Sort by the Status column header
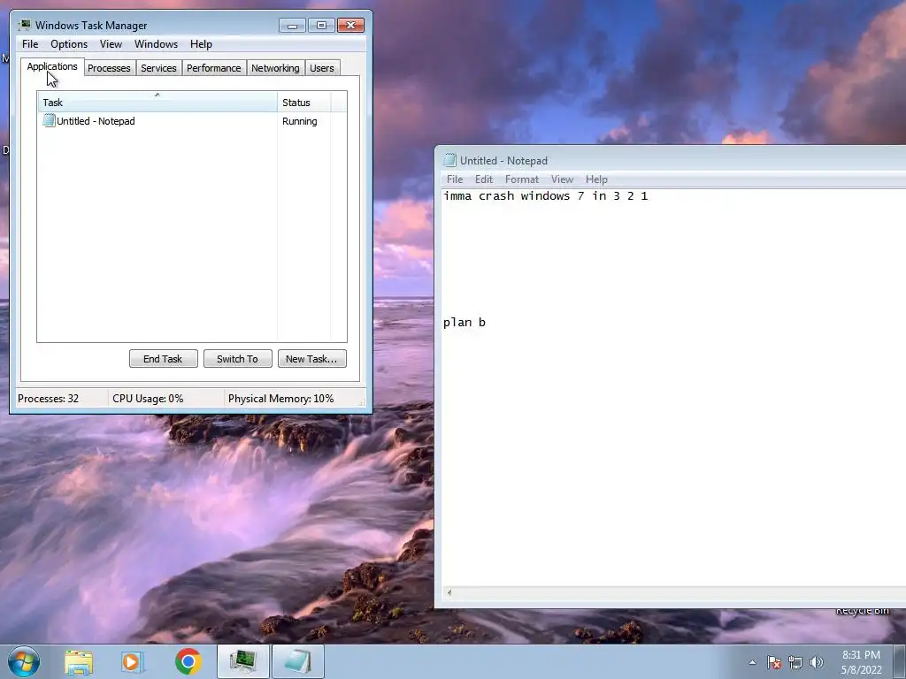Screen dimensions: 906x679 coord(304,103)
